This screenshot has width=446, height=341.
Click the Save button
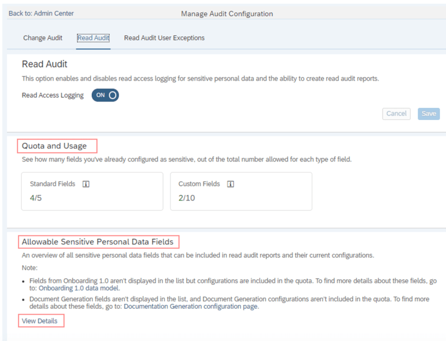429,113
